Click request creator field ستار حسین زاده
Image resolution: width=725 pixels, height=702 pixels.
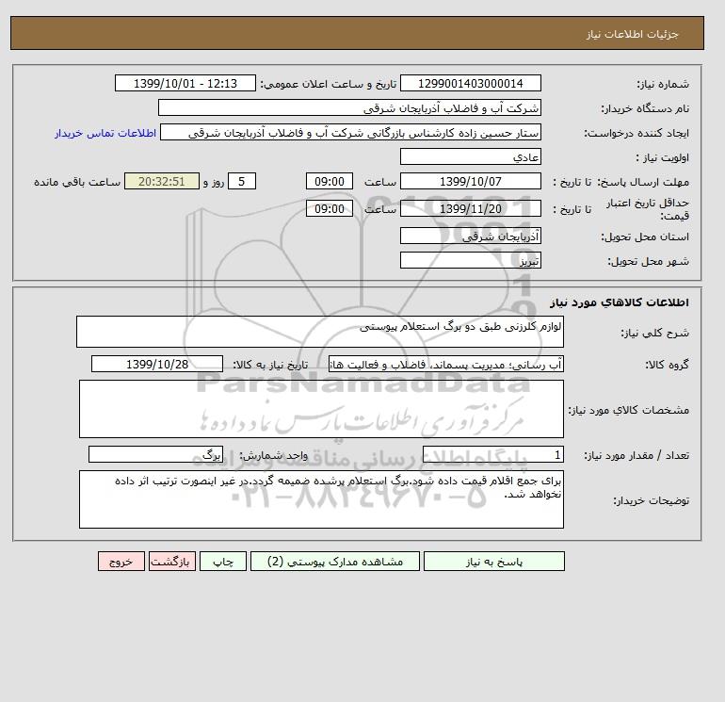[x=350, y=132]
